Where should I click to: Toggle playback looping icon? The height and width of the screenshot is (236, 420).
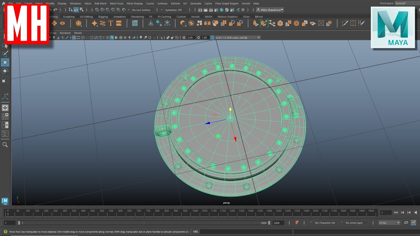[x=406, y=223]
